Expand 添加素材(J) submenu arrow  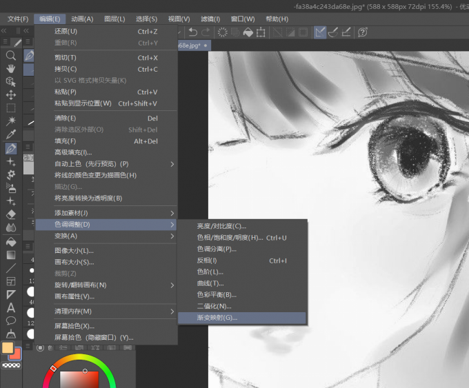(172, 213)
